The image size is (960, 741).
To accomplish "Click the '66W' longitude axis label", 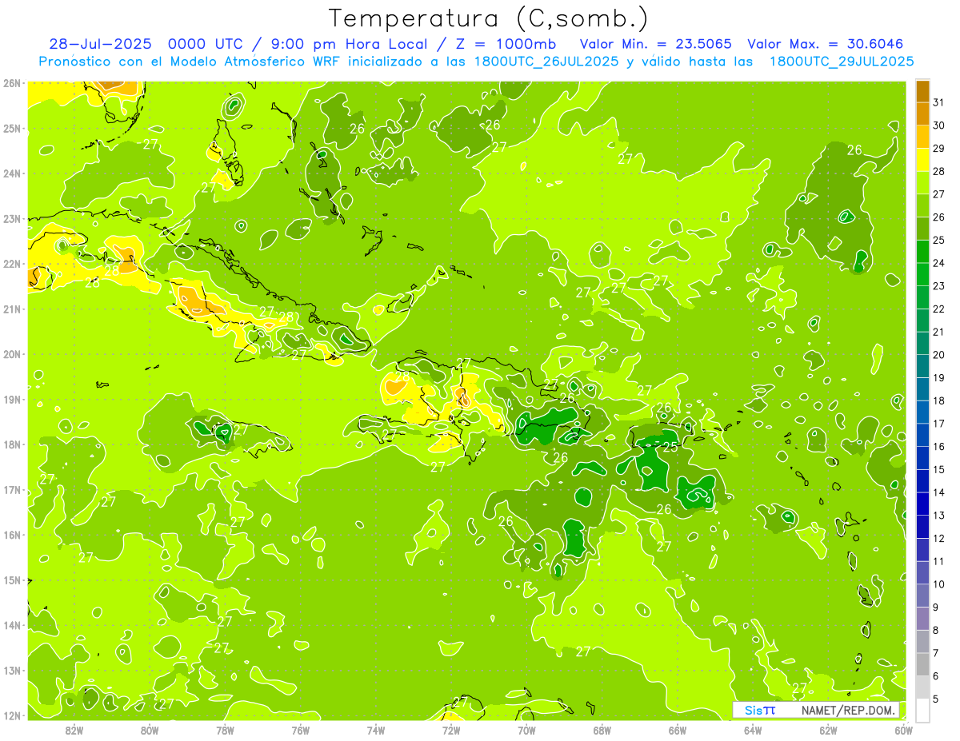I will click(677, 730).
